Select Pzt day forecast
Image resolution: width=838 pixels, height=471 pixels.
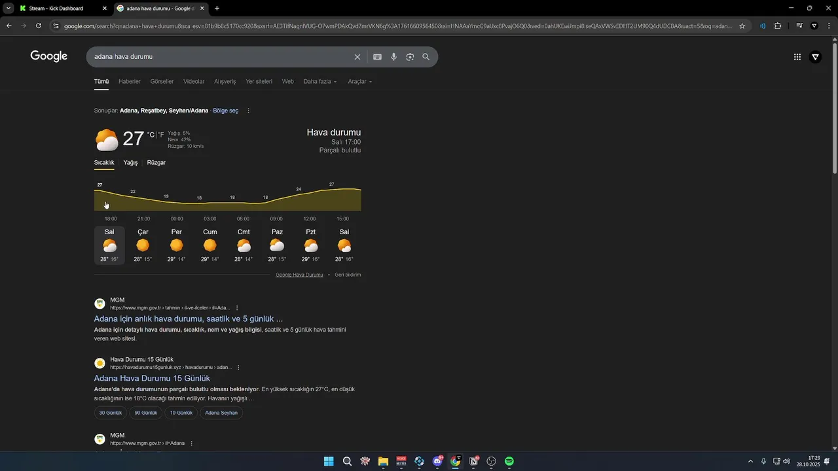(x=311, y=245)
